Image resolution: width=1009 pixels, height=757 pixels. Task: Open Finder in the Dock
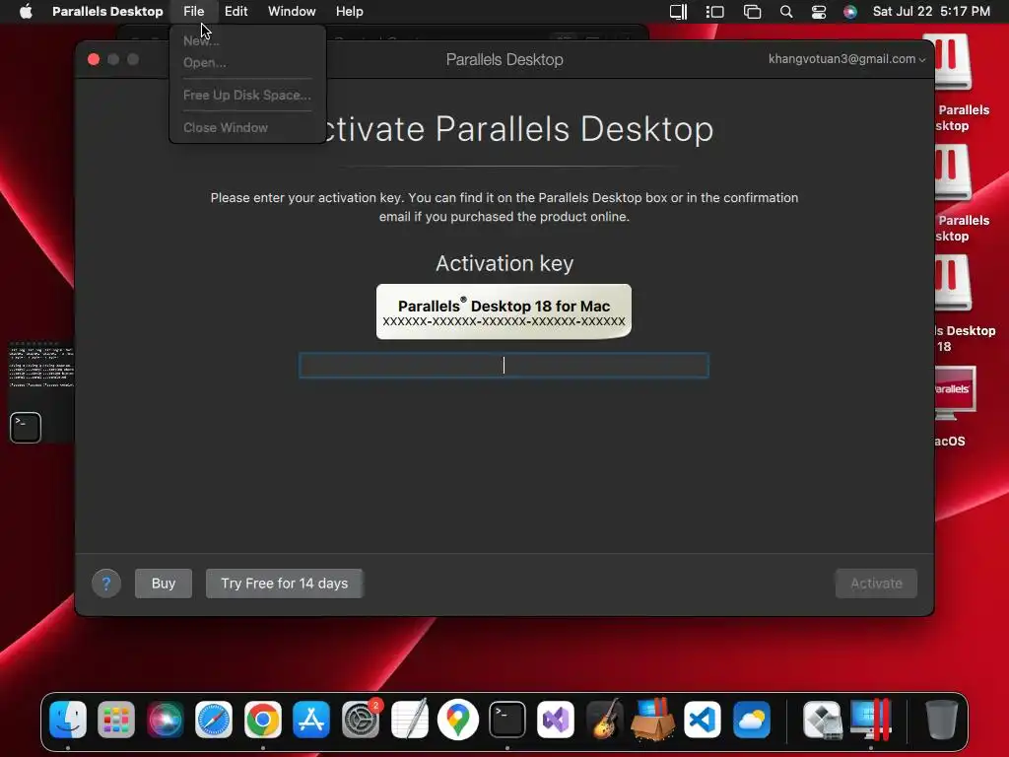(68, 719)
